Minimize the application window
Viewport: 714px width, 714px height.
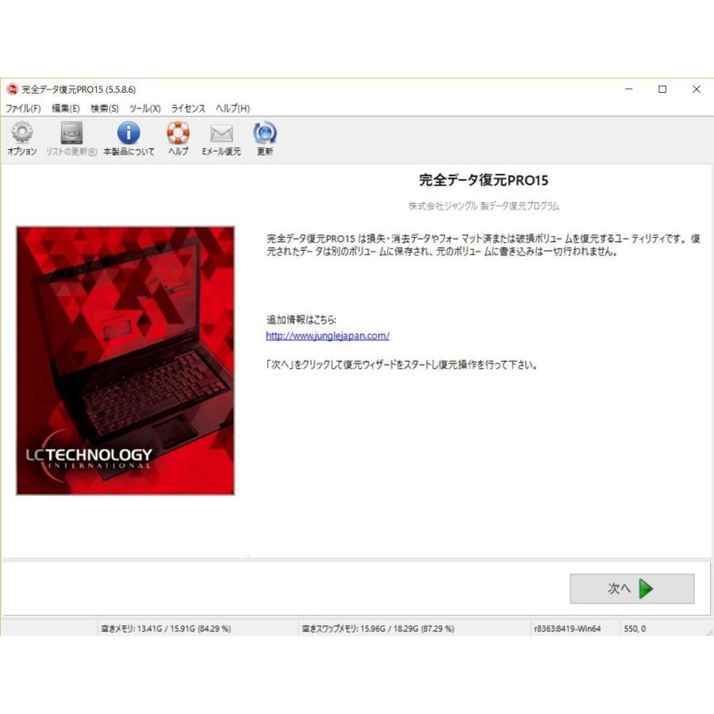click(x=629, y=89)
